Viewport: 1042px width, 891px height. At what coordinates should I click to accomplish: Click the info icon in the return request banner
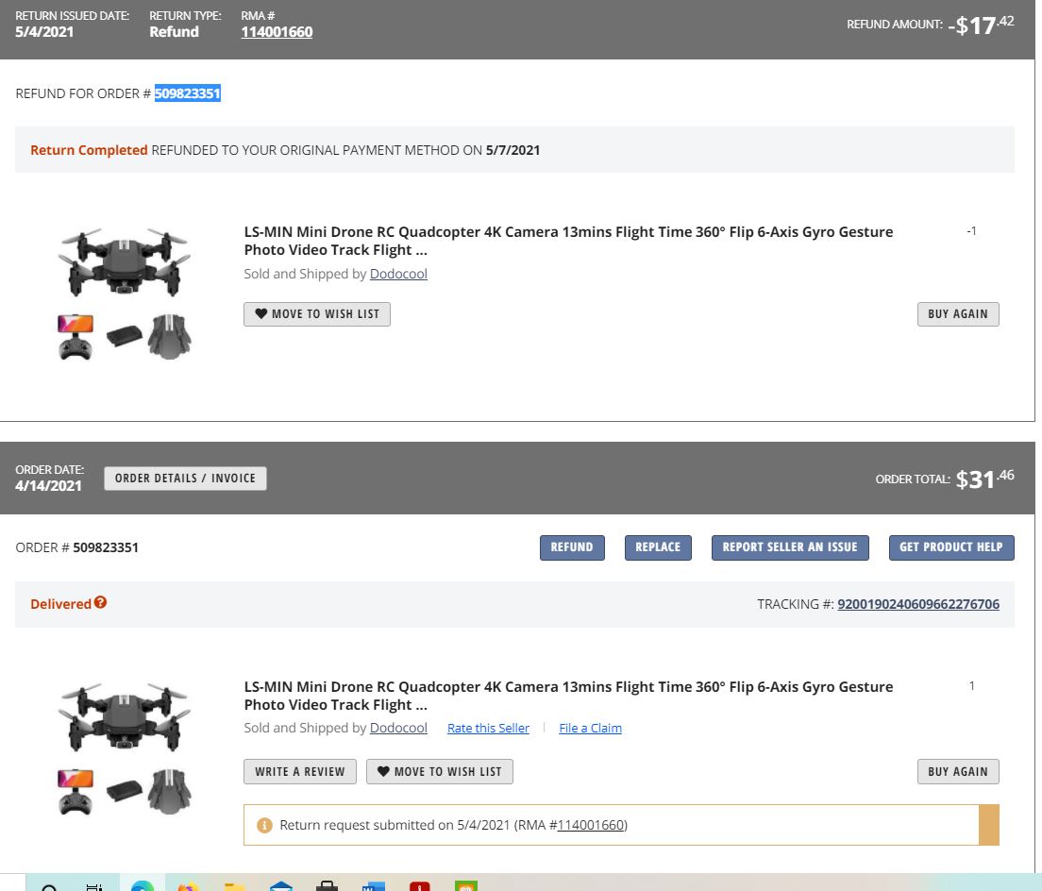tap(265, 824)
